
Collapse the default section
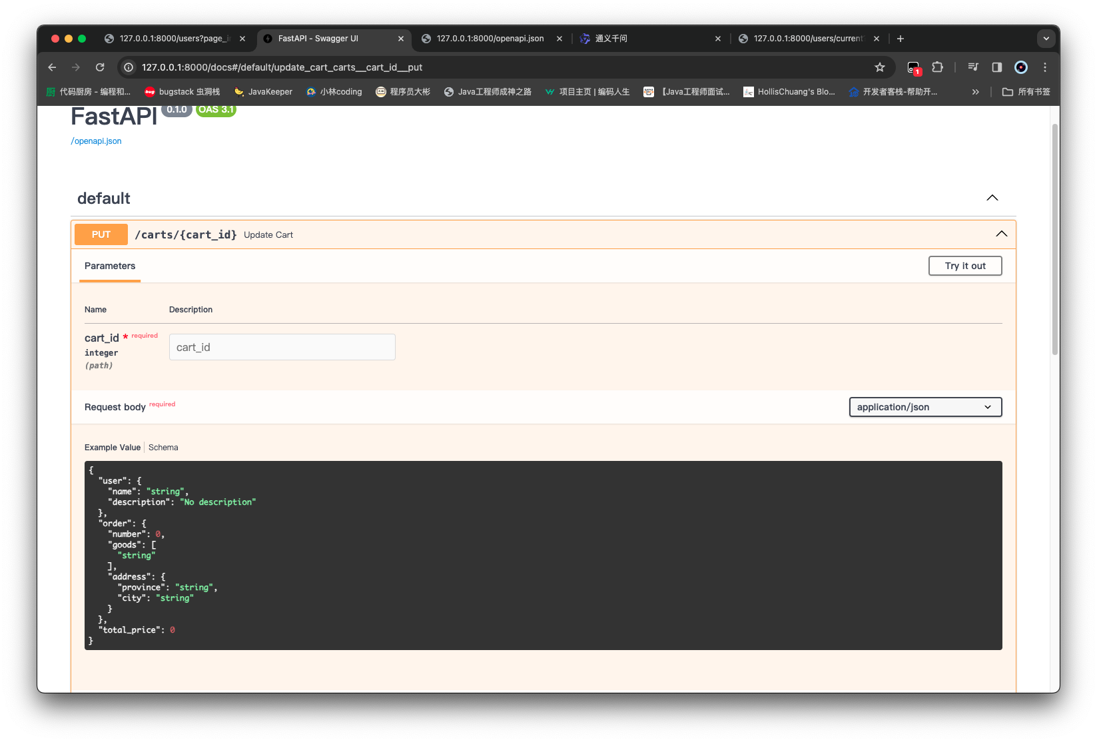coord(992,198)
